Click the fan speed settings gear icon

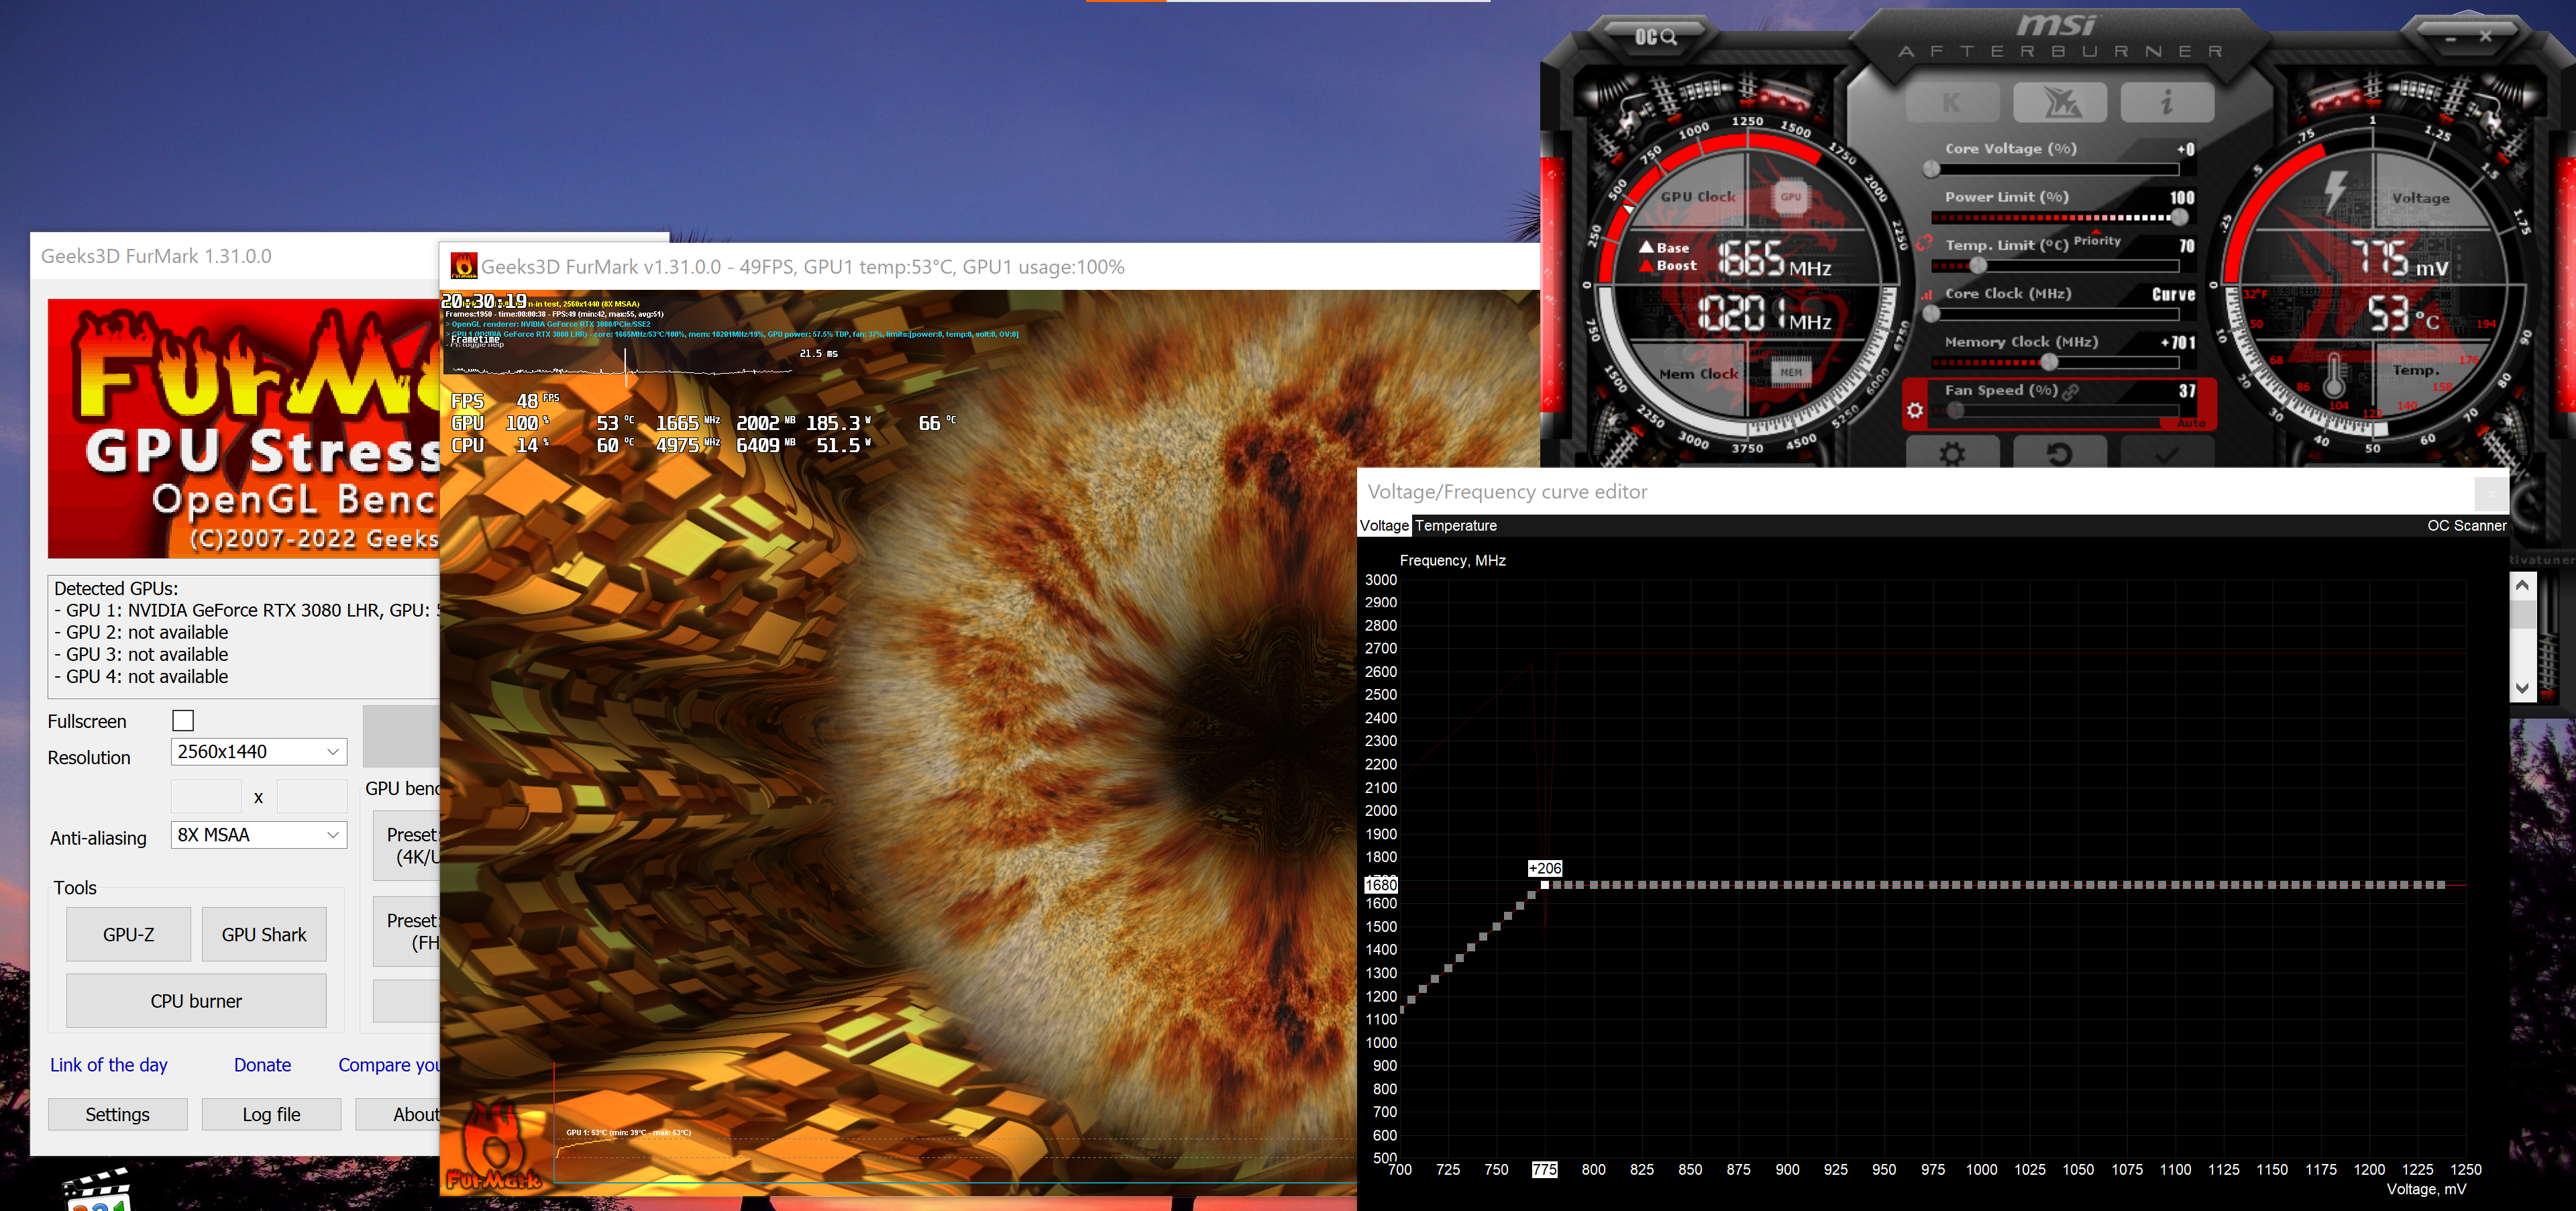point(1915,410)
